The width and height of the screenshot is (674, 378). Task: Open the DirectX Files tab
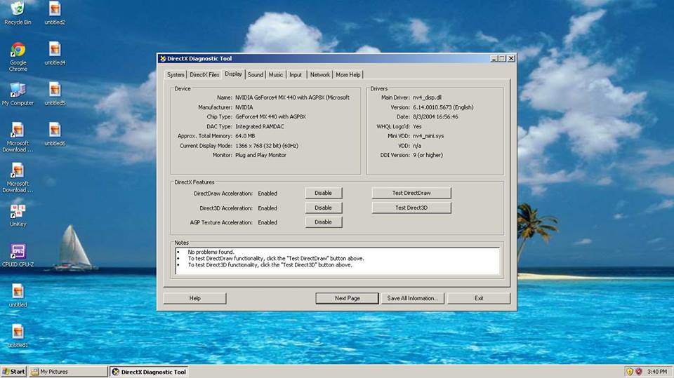(x=204, y=74)
